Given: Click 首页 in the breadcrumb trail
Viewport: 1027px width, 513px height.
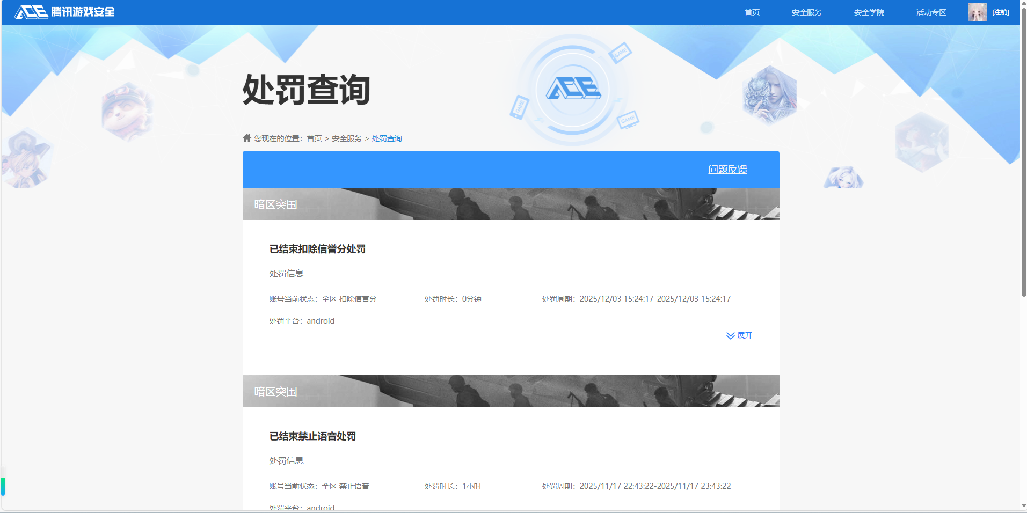Looking at the screenshot, I should coord(314,138).
